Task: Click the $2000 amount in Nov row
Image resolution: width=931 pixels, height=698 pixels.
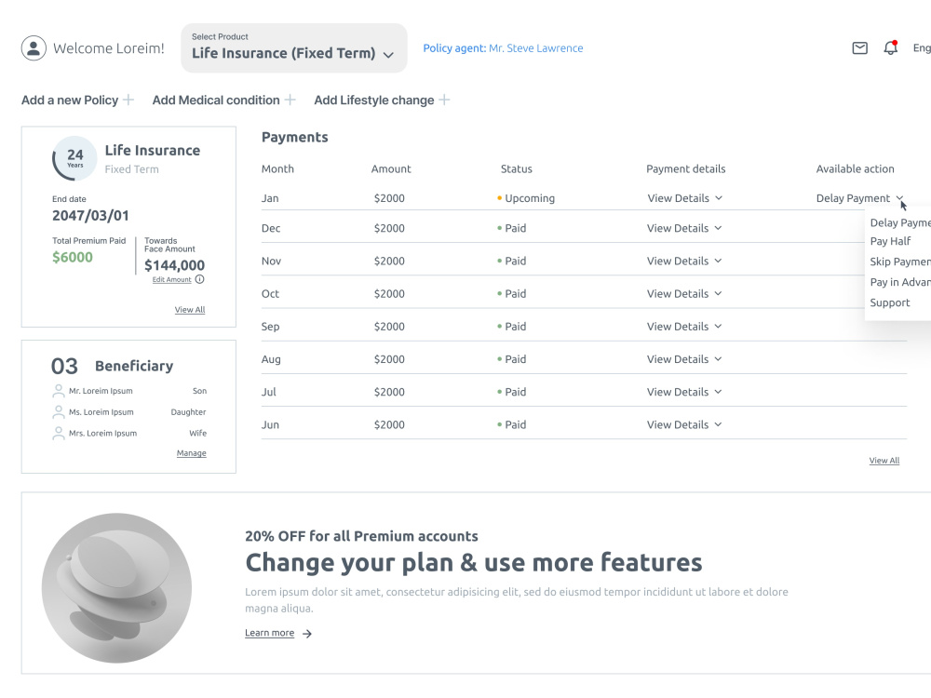Action: click(389, 261)
